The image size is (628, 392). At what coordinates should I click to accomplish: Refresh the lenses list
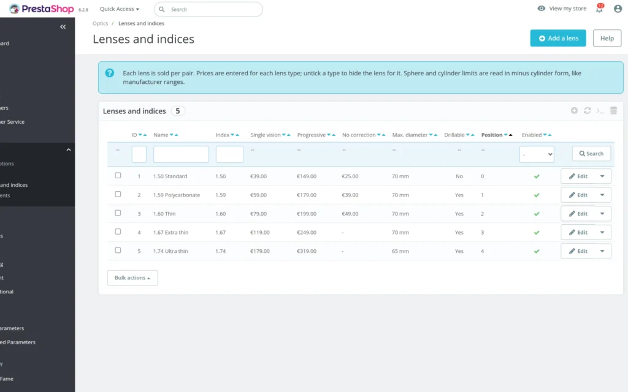coord(587,110)
